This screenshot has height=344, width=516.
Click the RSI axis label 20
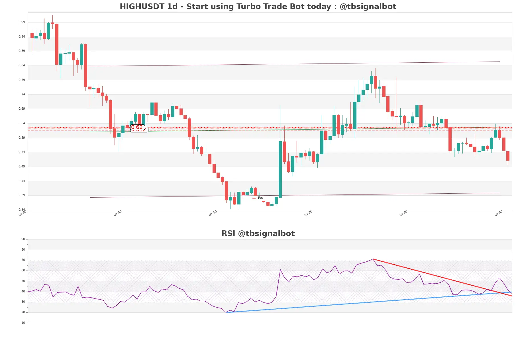[23, 312]
